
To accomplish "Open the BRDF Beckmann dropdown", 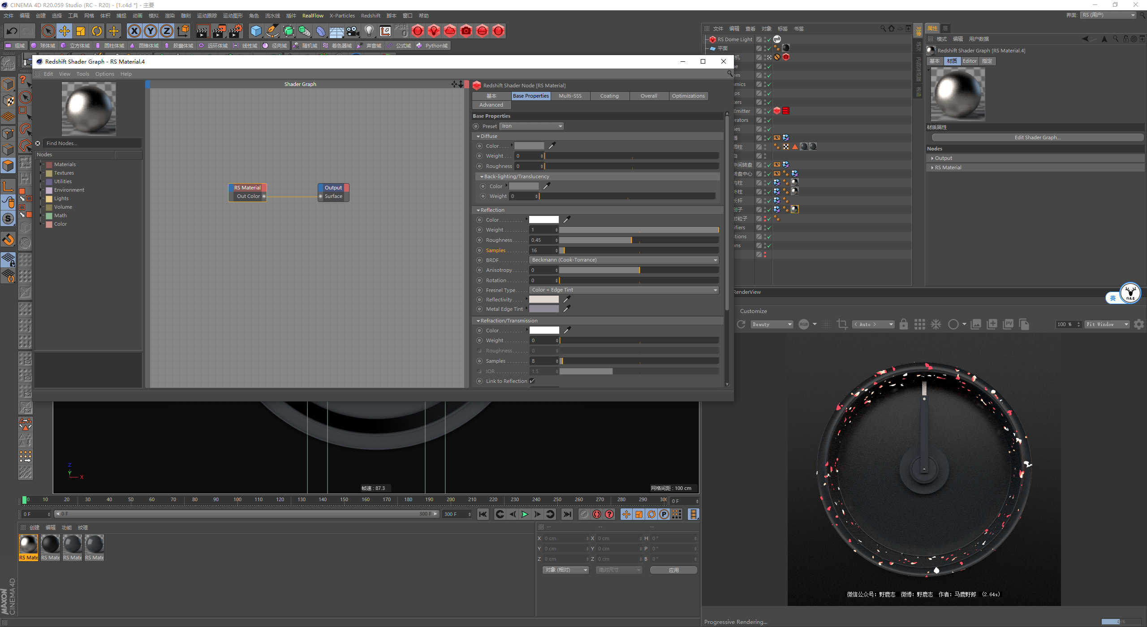I will (624, 260).
